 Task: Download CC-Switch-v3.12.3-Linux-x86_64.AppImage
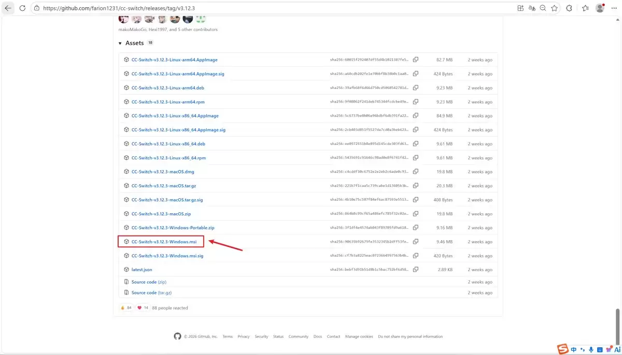(x=175, y=115)
